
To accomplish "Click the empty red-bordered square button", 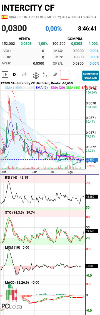I will click(x=64, y=74).
